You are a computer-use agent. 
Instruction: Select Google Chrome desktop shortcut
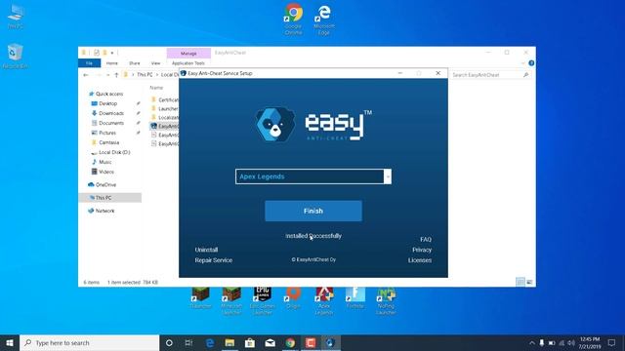click(x=293, y=19)
